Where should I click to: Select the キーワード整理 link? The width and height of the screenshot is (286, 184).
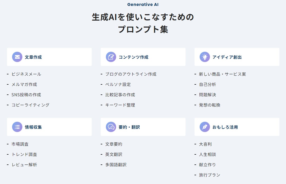(x=120, y=105)
